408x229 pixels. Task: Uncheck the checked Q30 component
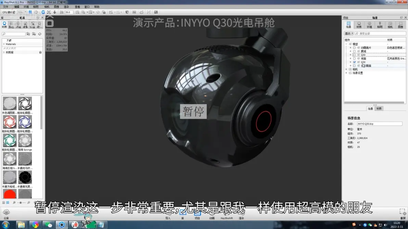354,62
